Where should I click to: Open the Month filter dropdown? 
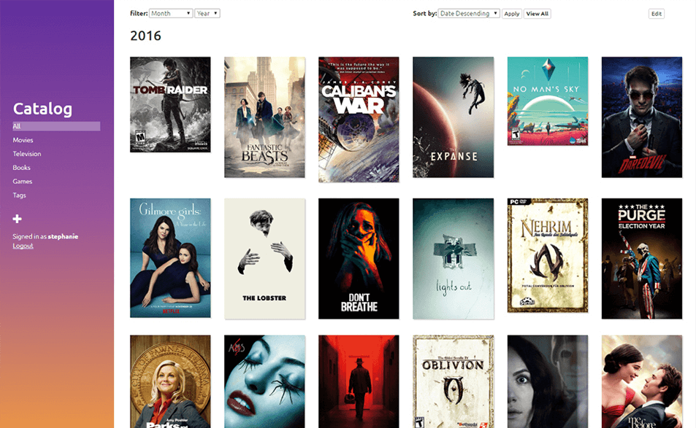pyautogui.click(x=171, y=13)
